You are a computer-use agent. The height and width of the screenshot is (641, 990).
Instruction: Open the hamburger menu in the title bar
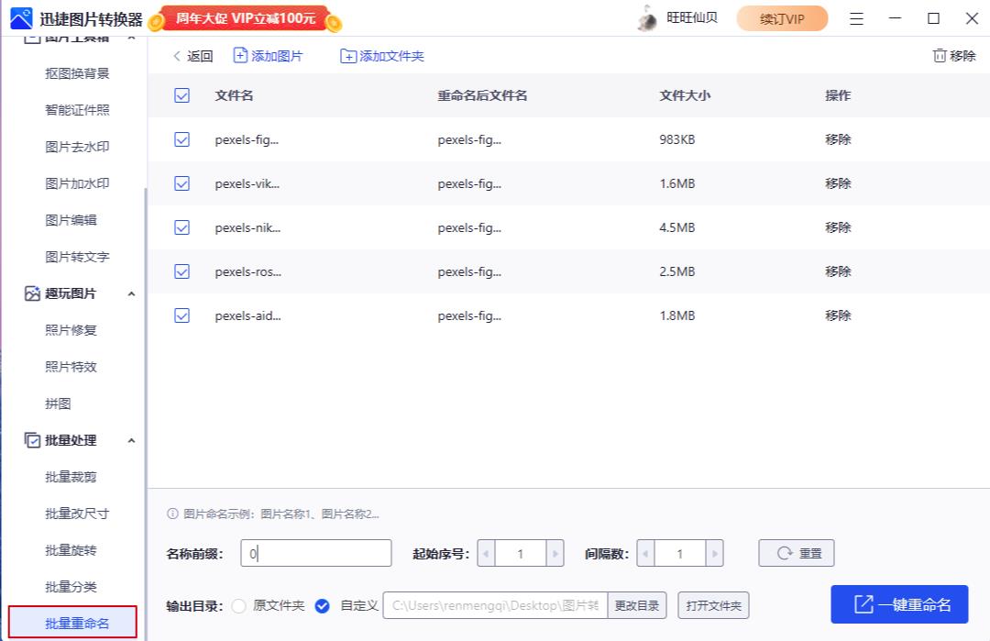point(856,18)
